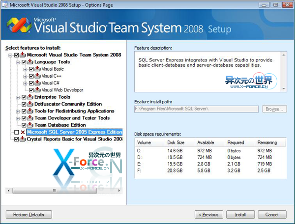Uncheck the Visual Web Developer checkbox
The image size is (295, 224).
31,90
